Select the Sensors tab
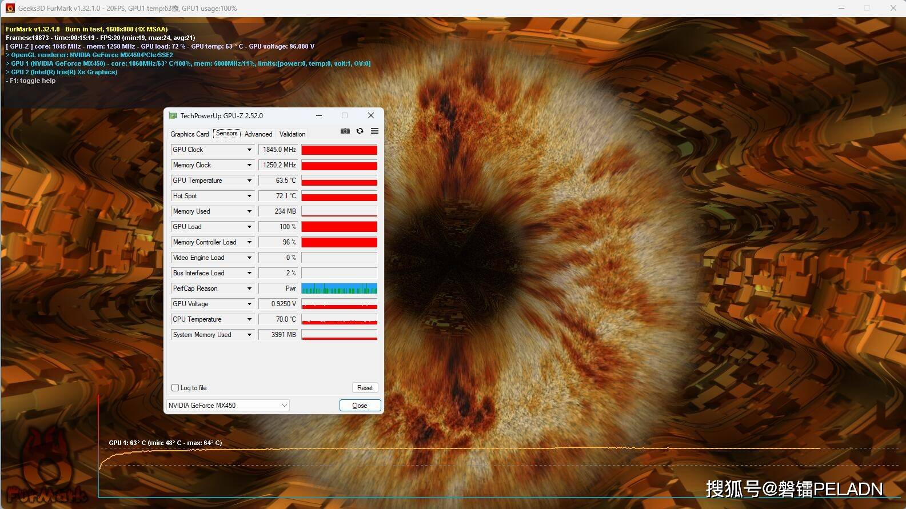This screenshot has height=509, width=906. (x=226, y=133)
